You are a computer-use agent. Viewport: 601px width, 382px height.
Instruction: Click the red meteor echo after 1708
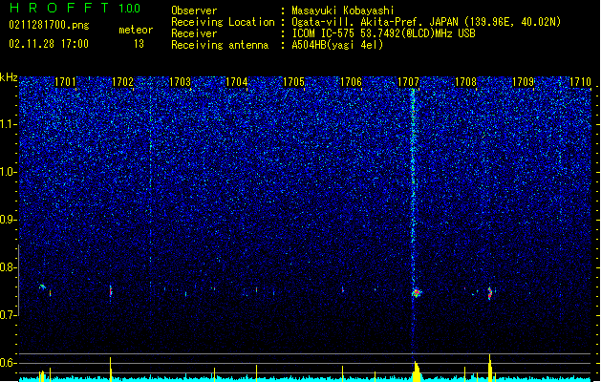point(490,293)
